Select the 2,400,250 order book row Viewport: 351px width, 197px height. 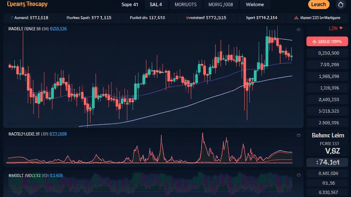(328, 100)
